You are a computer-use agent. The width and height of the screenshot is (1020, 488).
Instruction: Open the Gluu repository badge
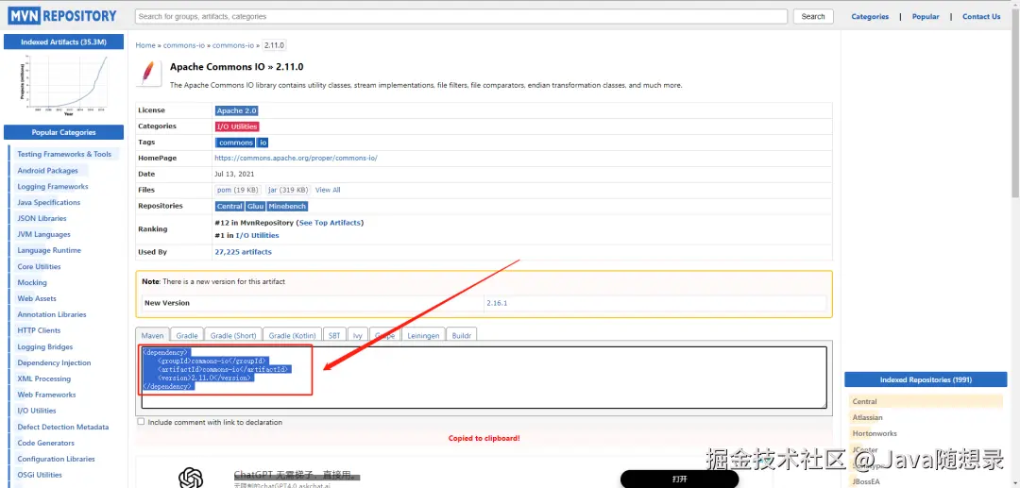(255, 206)
